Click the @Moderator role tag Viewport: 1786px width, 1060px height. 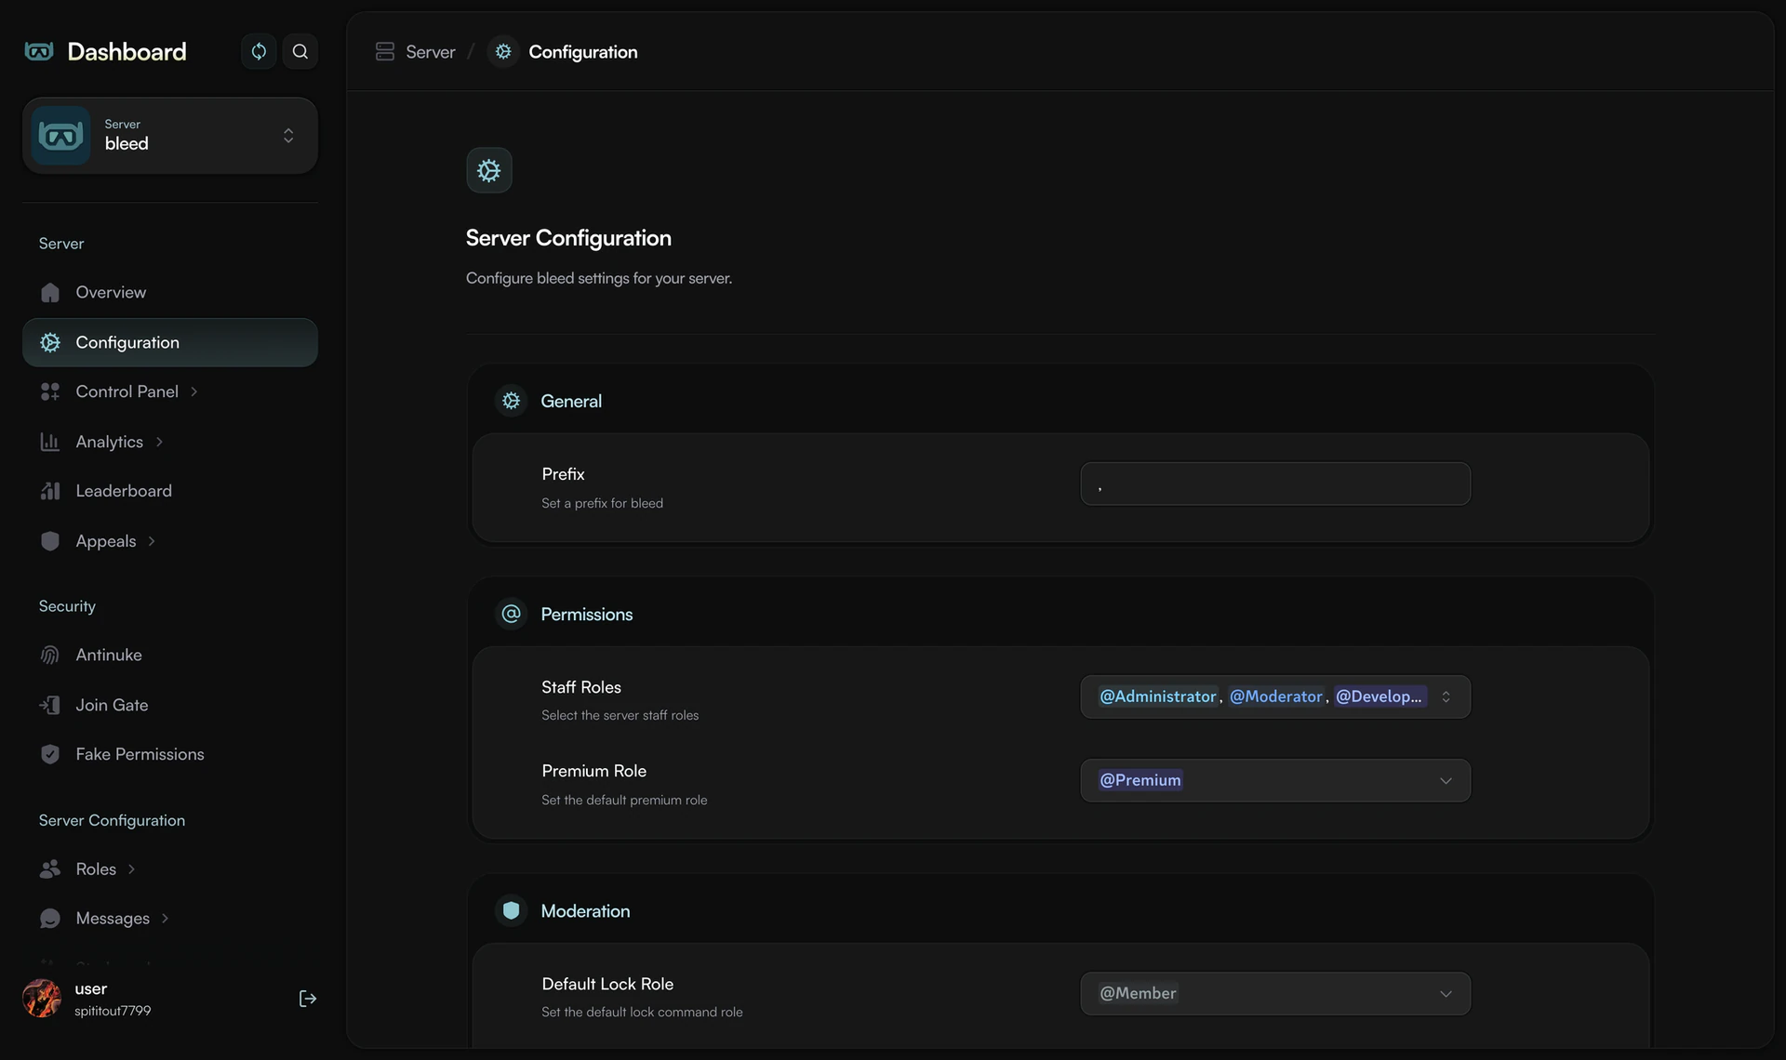tap(1276, 696)
